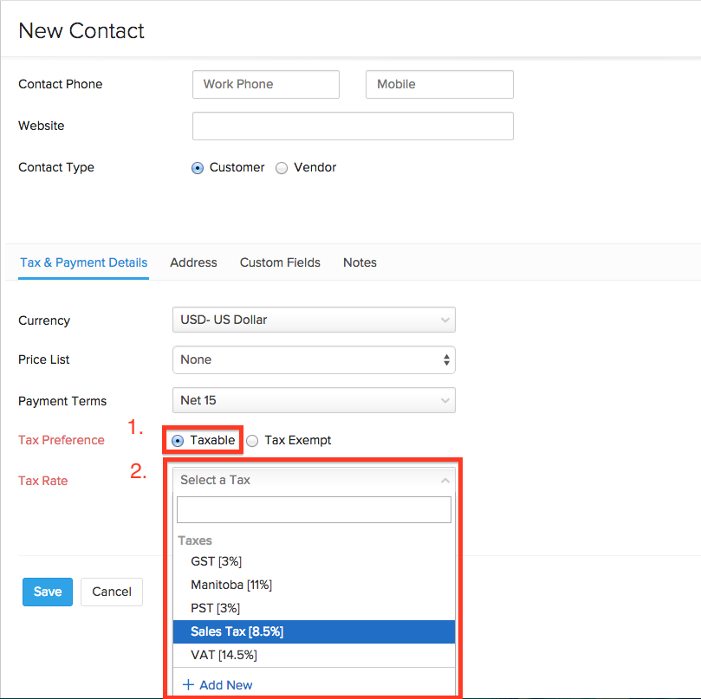The image size is (701, 699).
Task: Open the Custom Fields tab
Action: [x=279, y=262]
